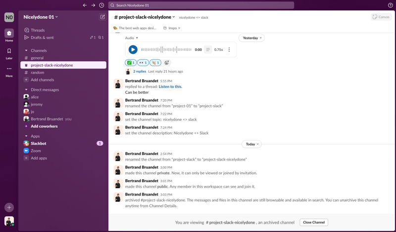Click the Slackbot unread badge
396x232 pixels.
[100, 144]
